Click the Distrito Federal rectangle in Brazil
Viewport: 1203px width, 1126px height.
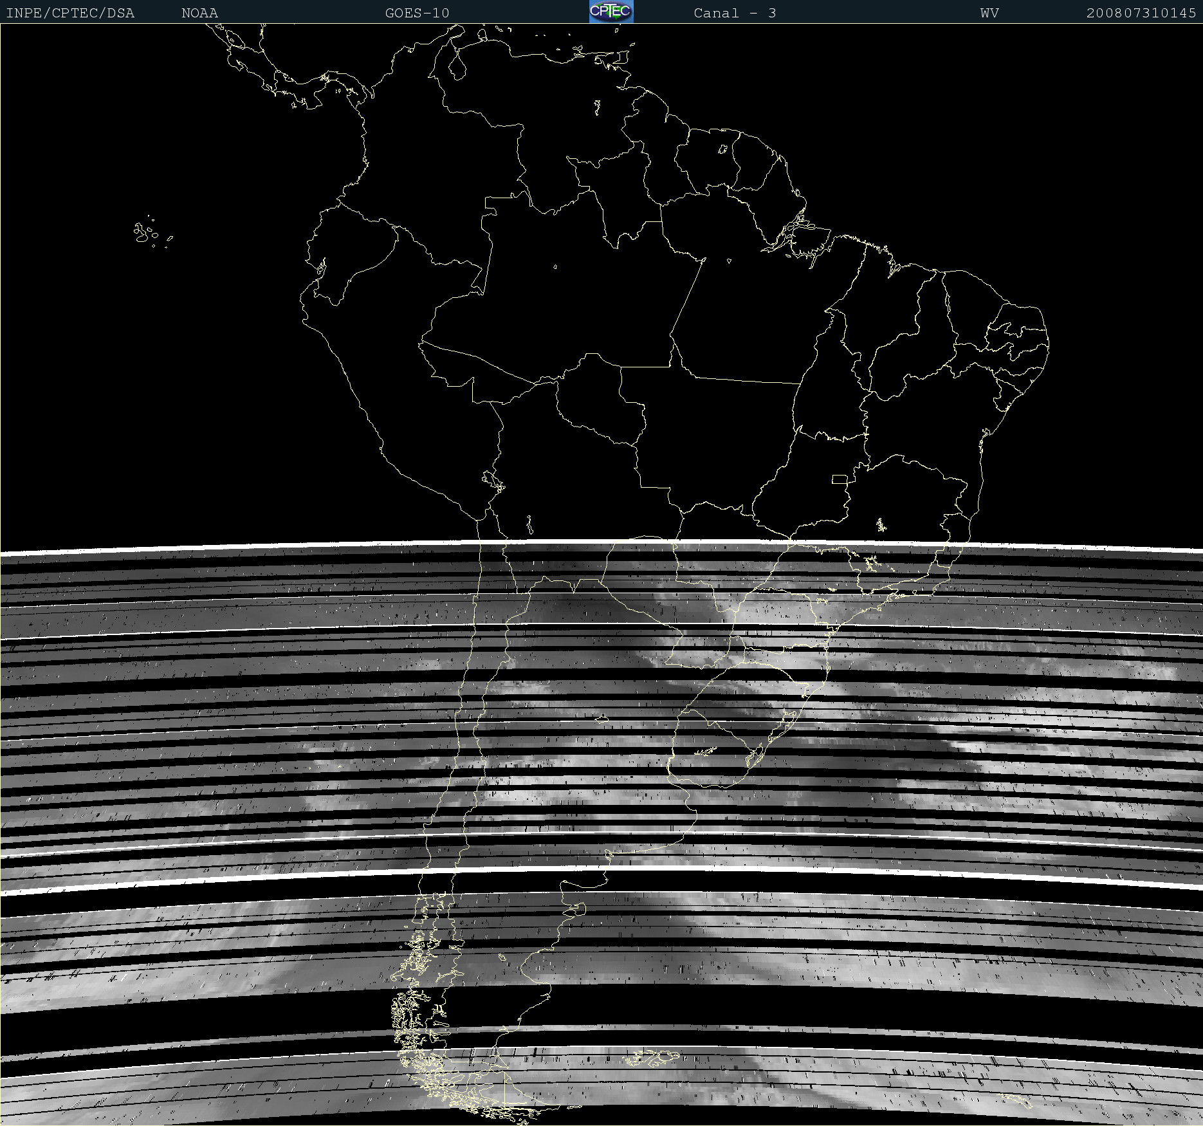pos(840,479)
